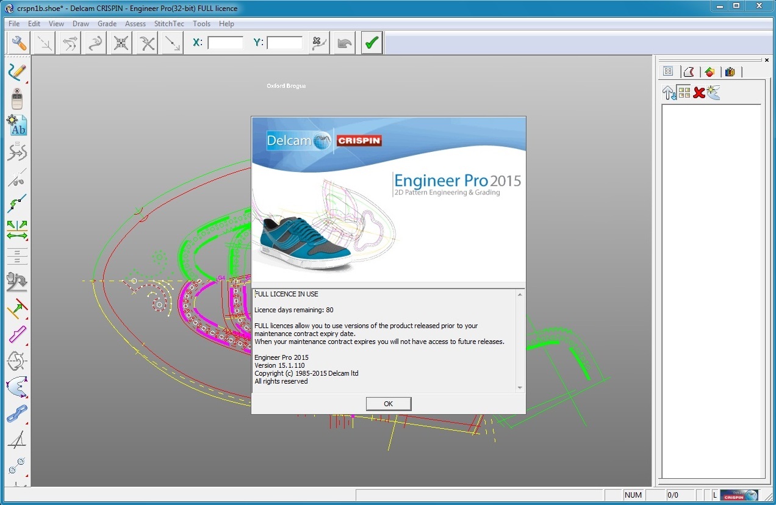Click the up-down sort arrows icon in side panel
This screenshot has width=776, height=505.
[669, 93]
